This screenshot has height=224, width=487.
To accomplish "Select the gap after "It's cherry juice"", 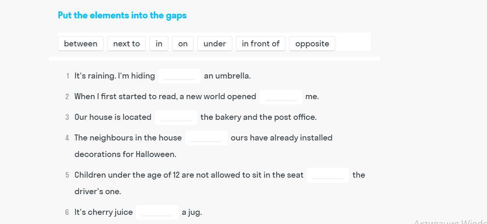I will click(x=157, y=212).
